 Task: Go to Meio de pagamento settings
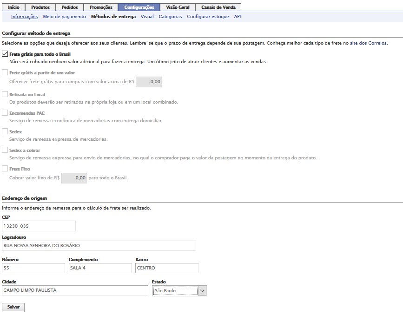coord(64,17)
